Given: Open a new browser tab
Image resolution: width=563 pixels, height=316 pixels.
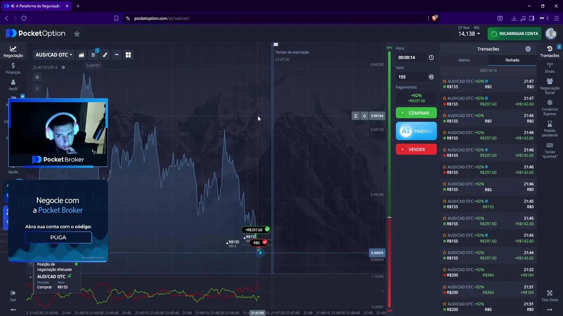Looking at the screenshot, I should tap(78, 6).
